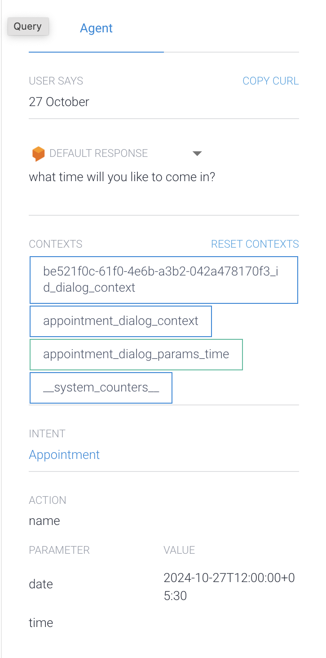
Task: Select the appointment_dialog_context chip
Action: point(120,321)
